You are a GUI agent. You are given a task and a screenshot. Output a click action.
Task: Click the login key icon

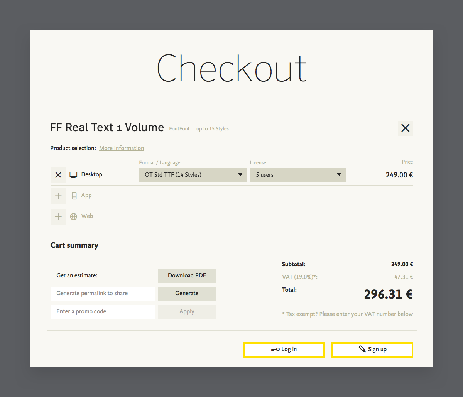point(276,349)
